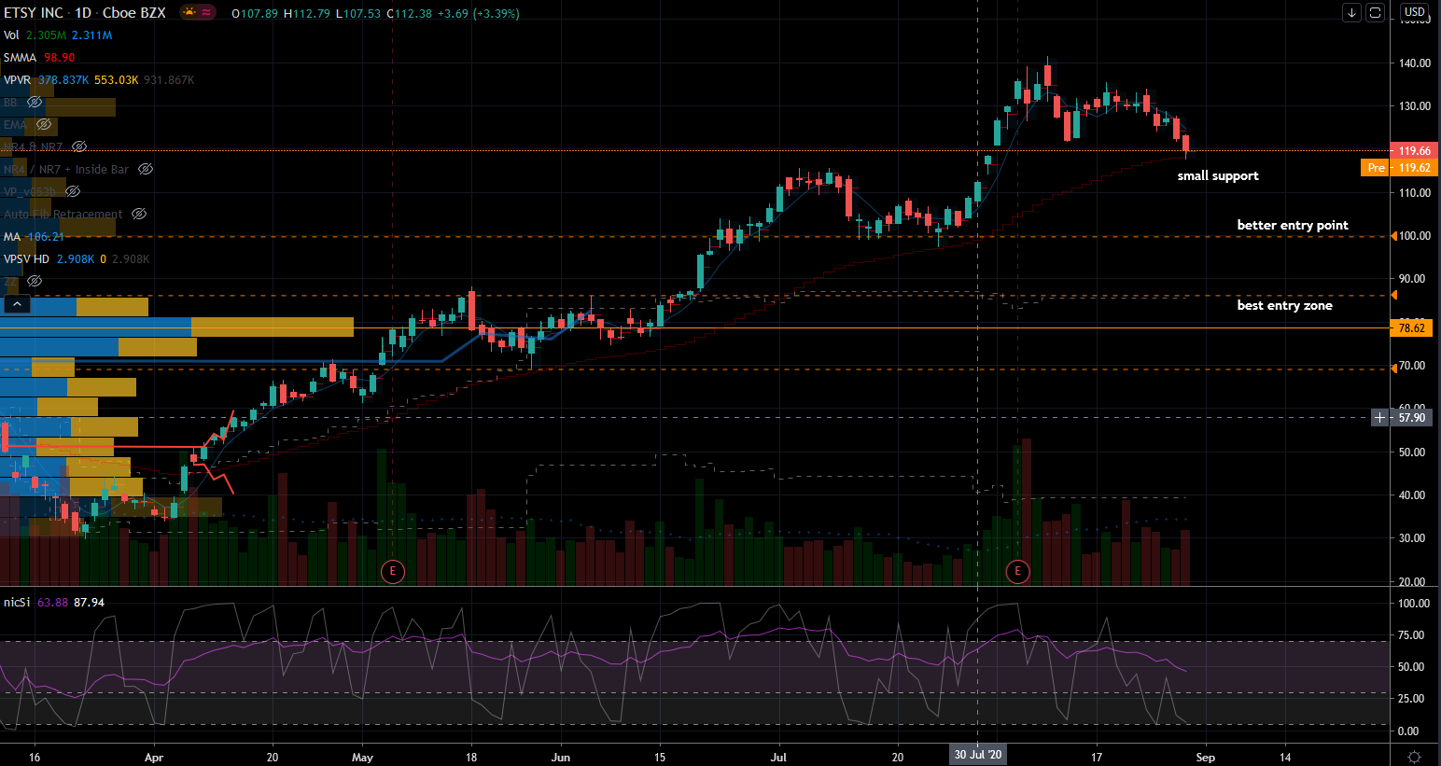Collapse the indicator legend with chevron
This screenshot has width=1441, height=766.
tap(18, 304)
